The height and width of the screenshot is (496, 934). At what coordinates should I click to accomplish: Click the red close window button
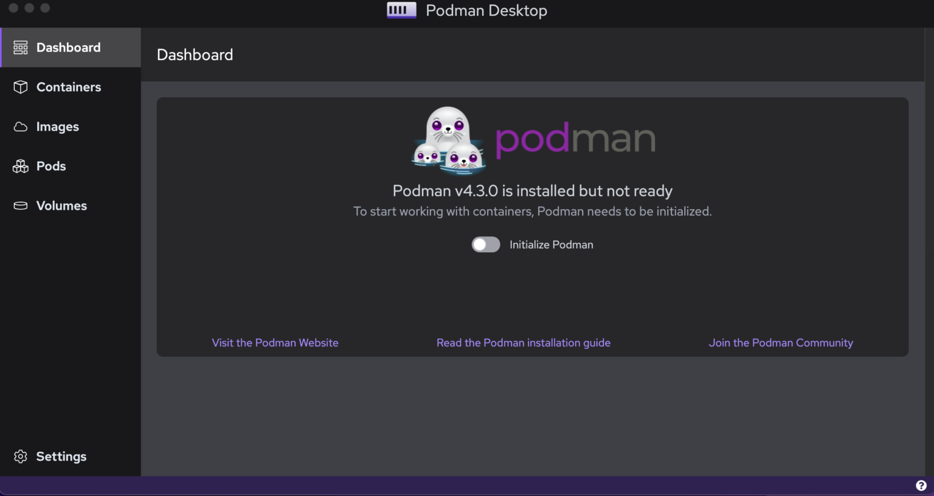[13, 8]
